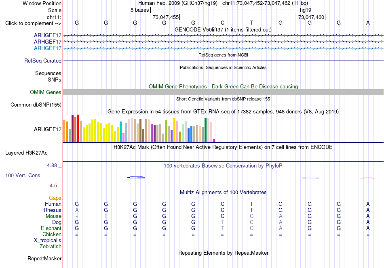The image size is (384, 268).
Task: Click the blue PhyloP conservation oval mark
Action: pos(136,177)
